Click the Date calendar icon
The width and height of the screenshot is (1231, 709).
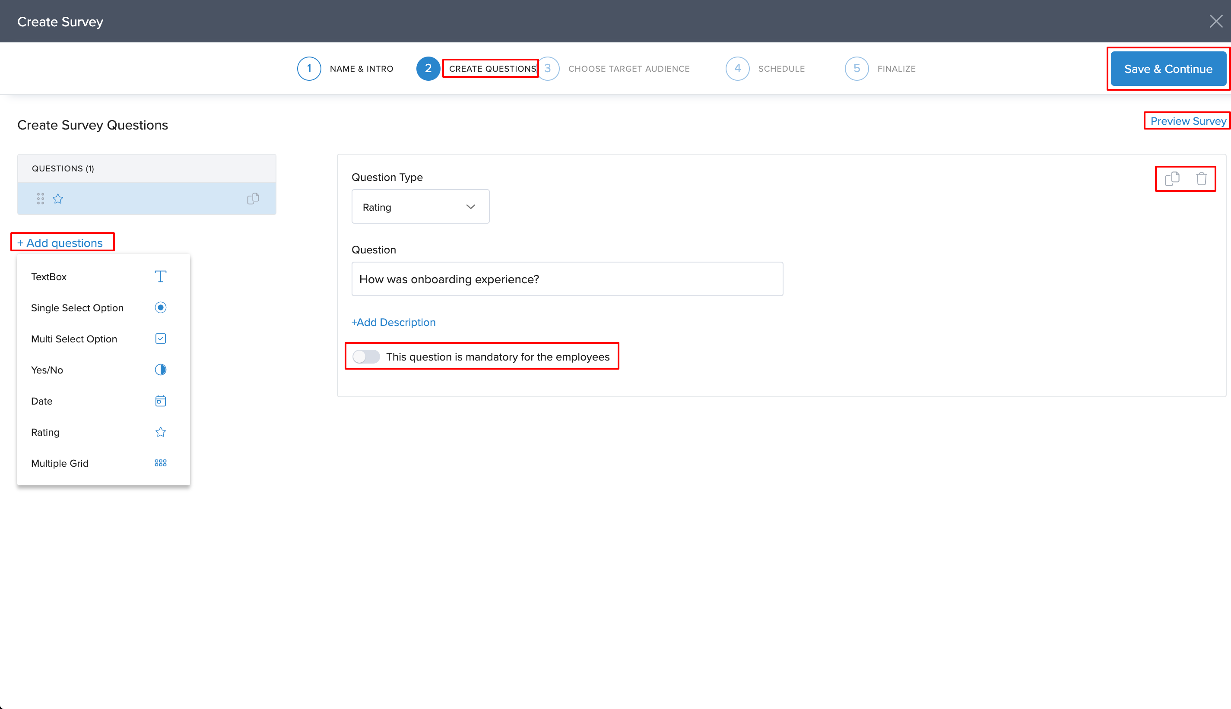pos(160,401)
